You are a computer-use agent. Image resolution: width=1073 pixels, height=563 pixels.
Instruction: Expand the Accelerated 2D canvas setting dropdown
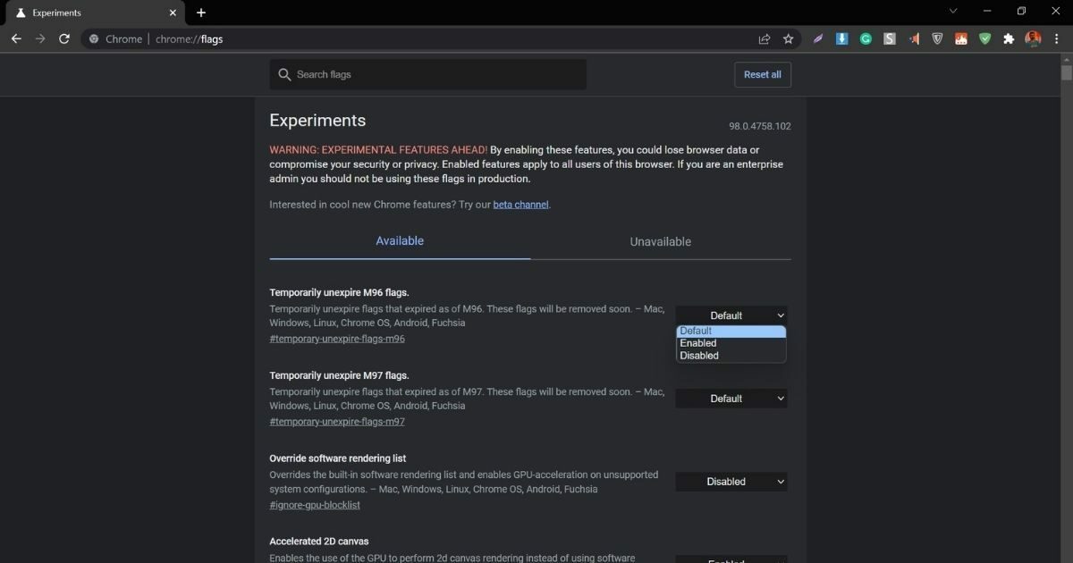pyautogui.click(x=731, y=560)
